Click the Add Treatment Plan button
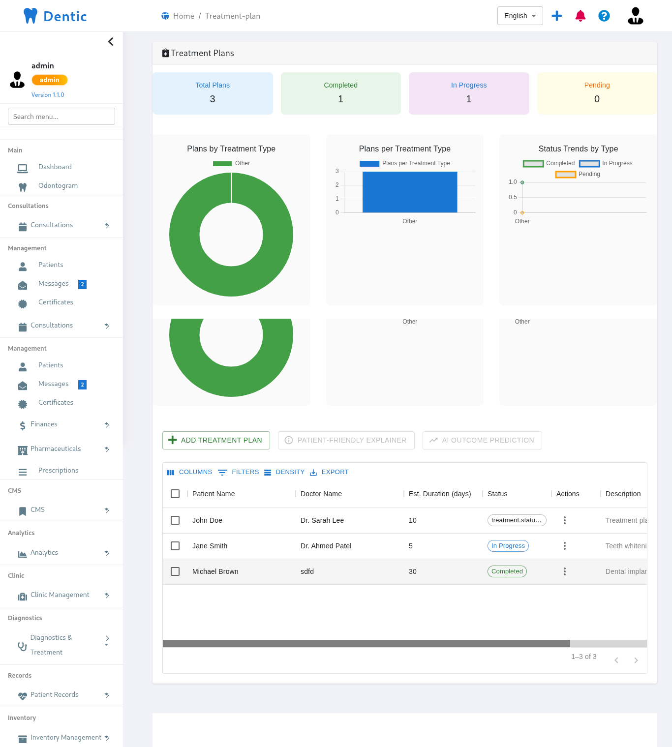Screen dimensions: 672x747 [216, 440]
